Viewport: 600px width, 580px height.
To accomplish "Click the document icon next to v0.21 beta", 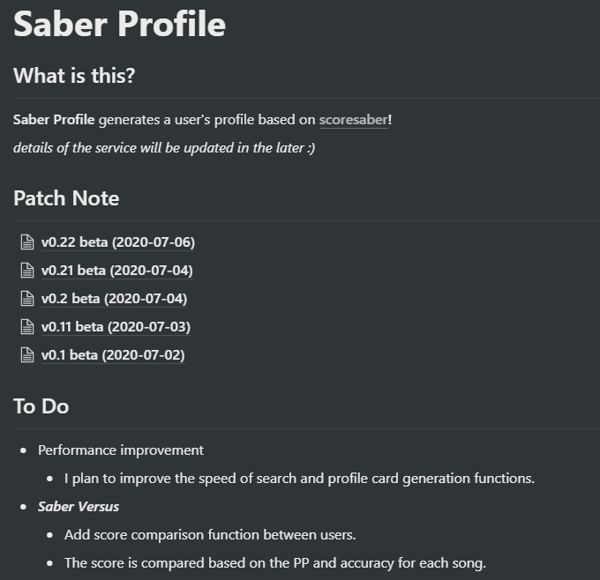I will tap(27, 271).
